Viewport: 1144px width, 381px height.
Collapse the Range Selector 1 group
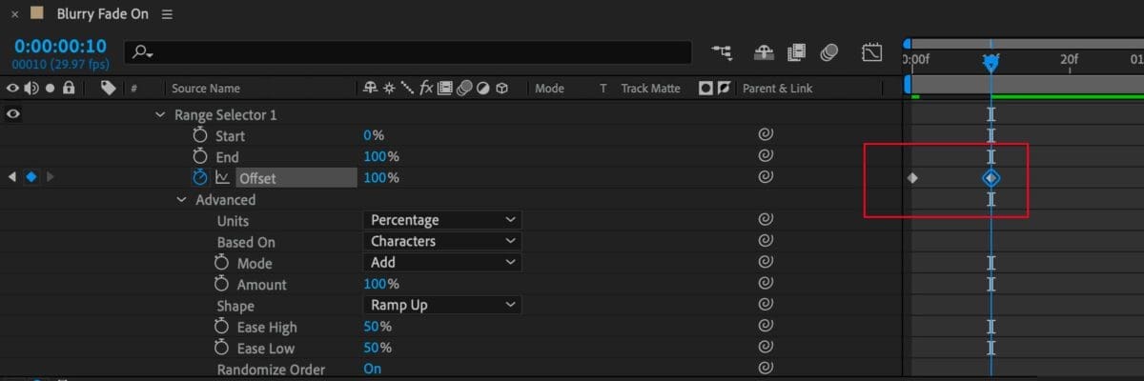pyautogui.click(x=160, y=115)
